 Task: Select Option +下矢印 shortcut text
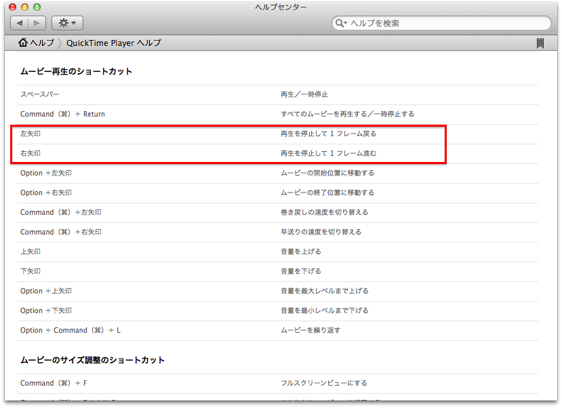[46, 310]
